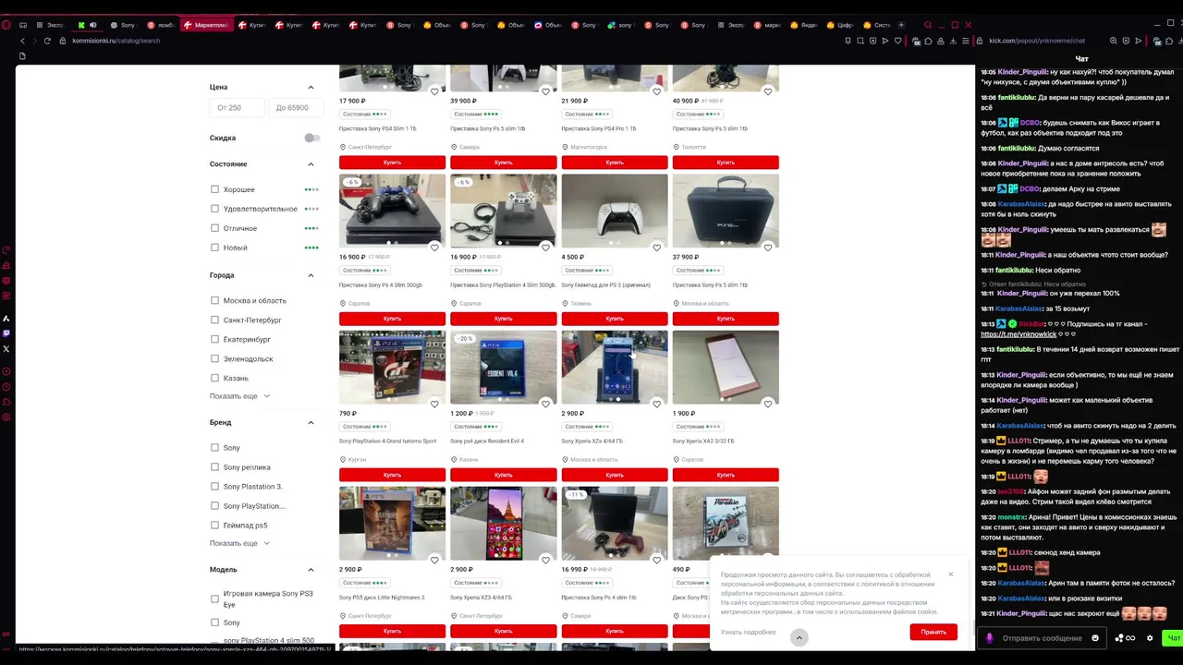Heart the Grand Turismo Sport disc listing
Viewport: 1183px width, 665px height.
coord(434,404)
